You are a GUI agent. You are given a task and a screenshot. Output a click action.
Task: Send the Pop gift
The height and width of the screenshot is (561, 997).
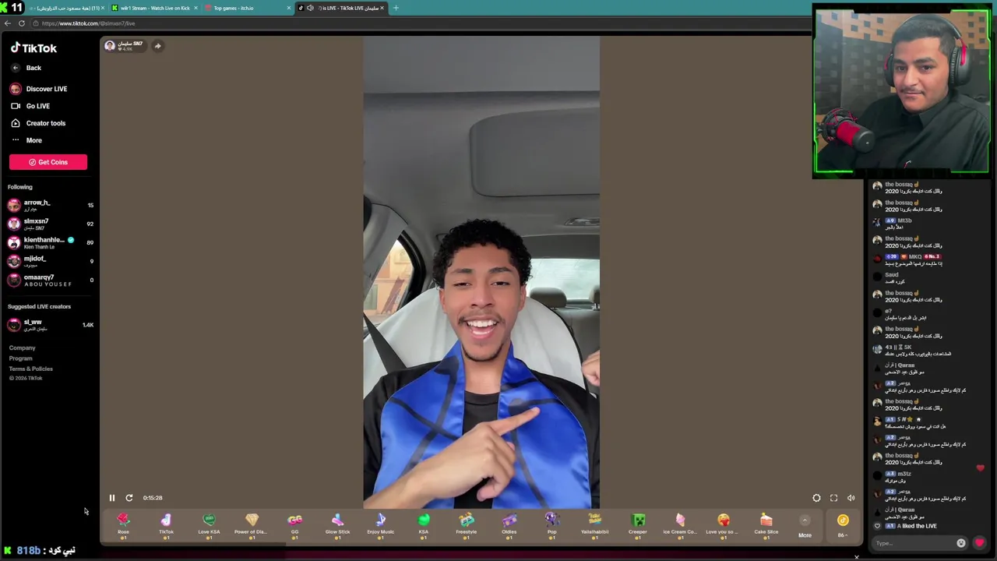(552, 525)
